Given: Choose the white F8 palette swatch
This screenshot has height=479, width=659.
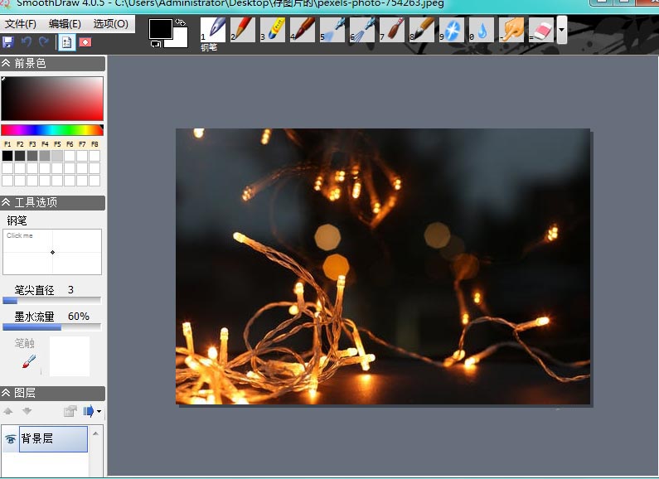Looking at the screenshot, I should pos(94,156).
